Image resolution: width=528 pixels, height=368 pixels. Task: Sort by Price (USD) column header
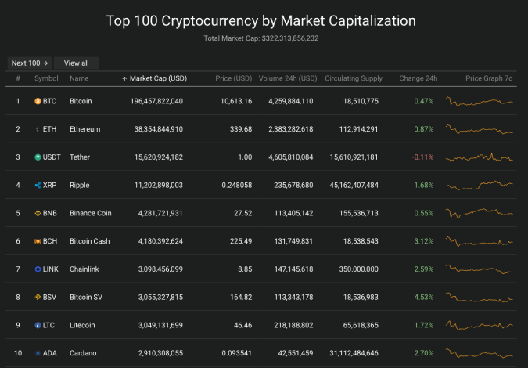coord(234,78)
